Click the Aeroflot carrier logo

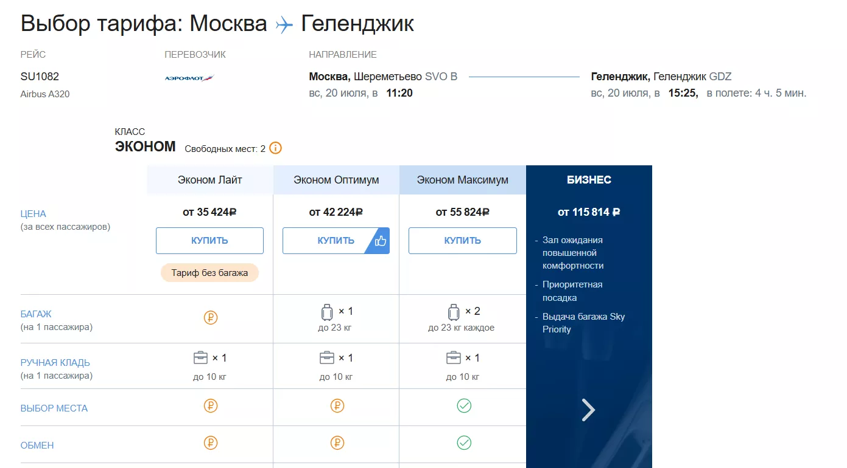point(189,78)
